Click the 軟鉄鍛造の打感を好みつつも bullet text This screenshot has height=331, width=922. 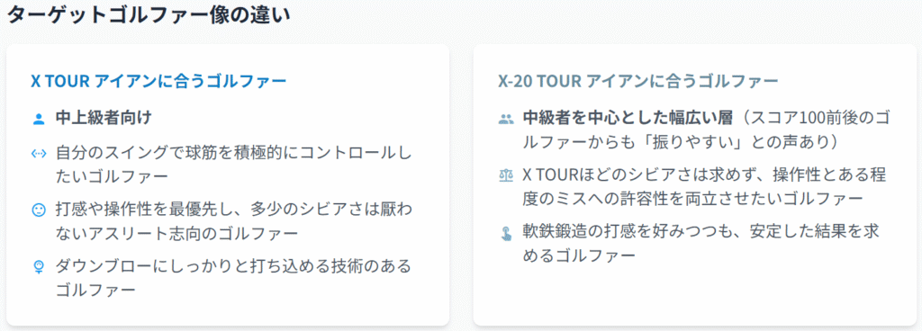click(x=701, y=244)
